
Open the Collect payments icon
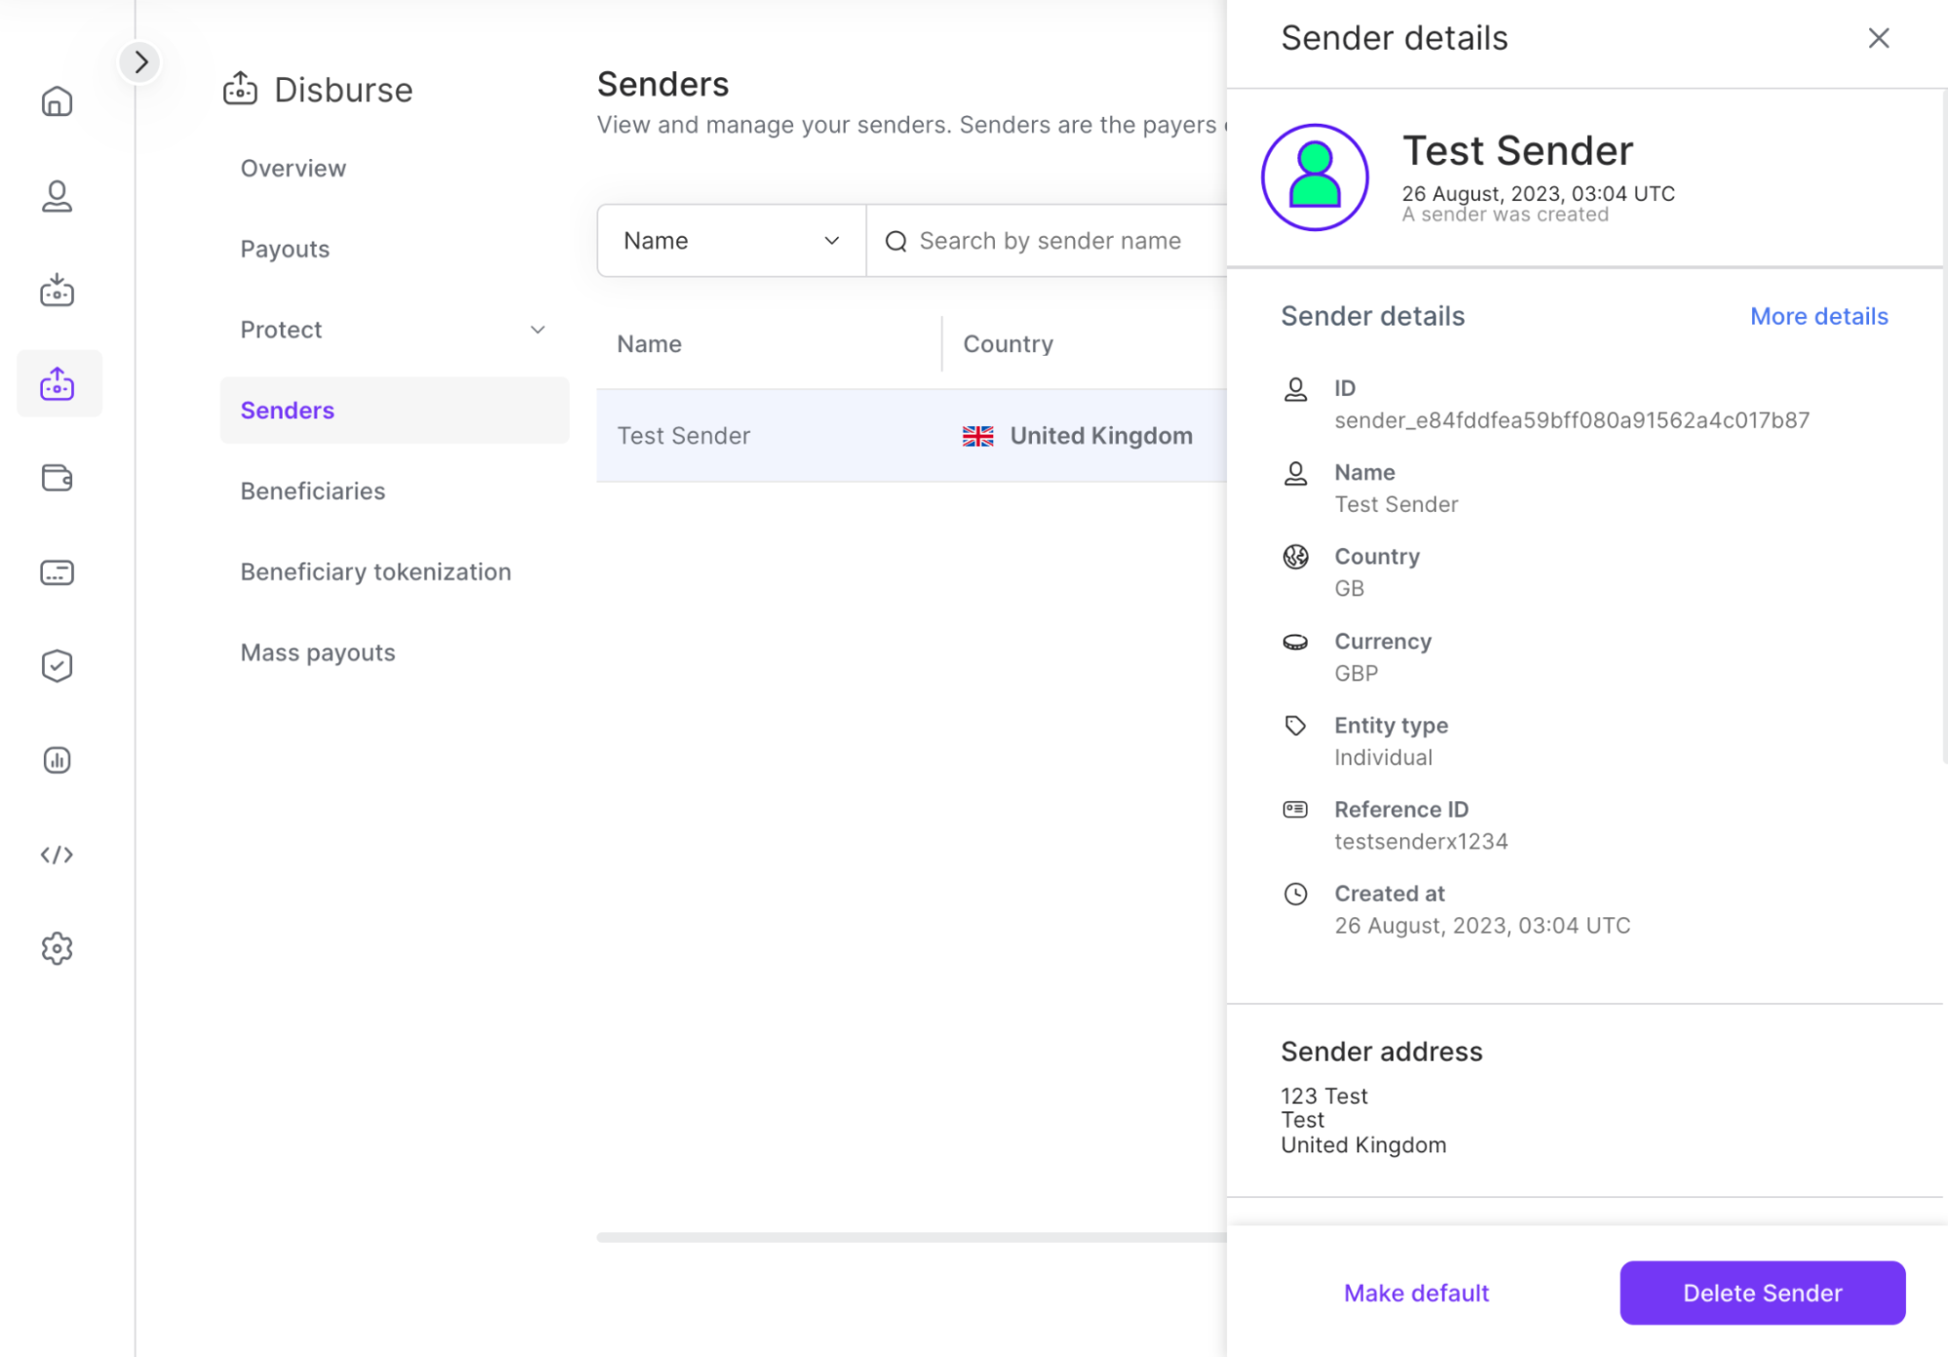pos(57,290)
